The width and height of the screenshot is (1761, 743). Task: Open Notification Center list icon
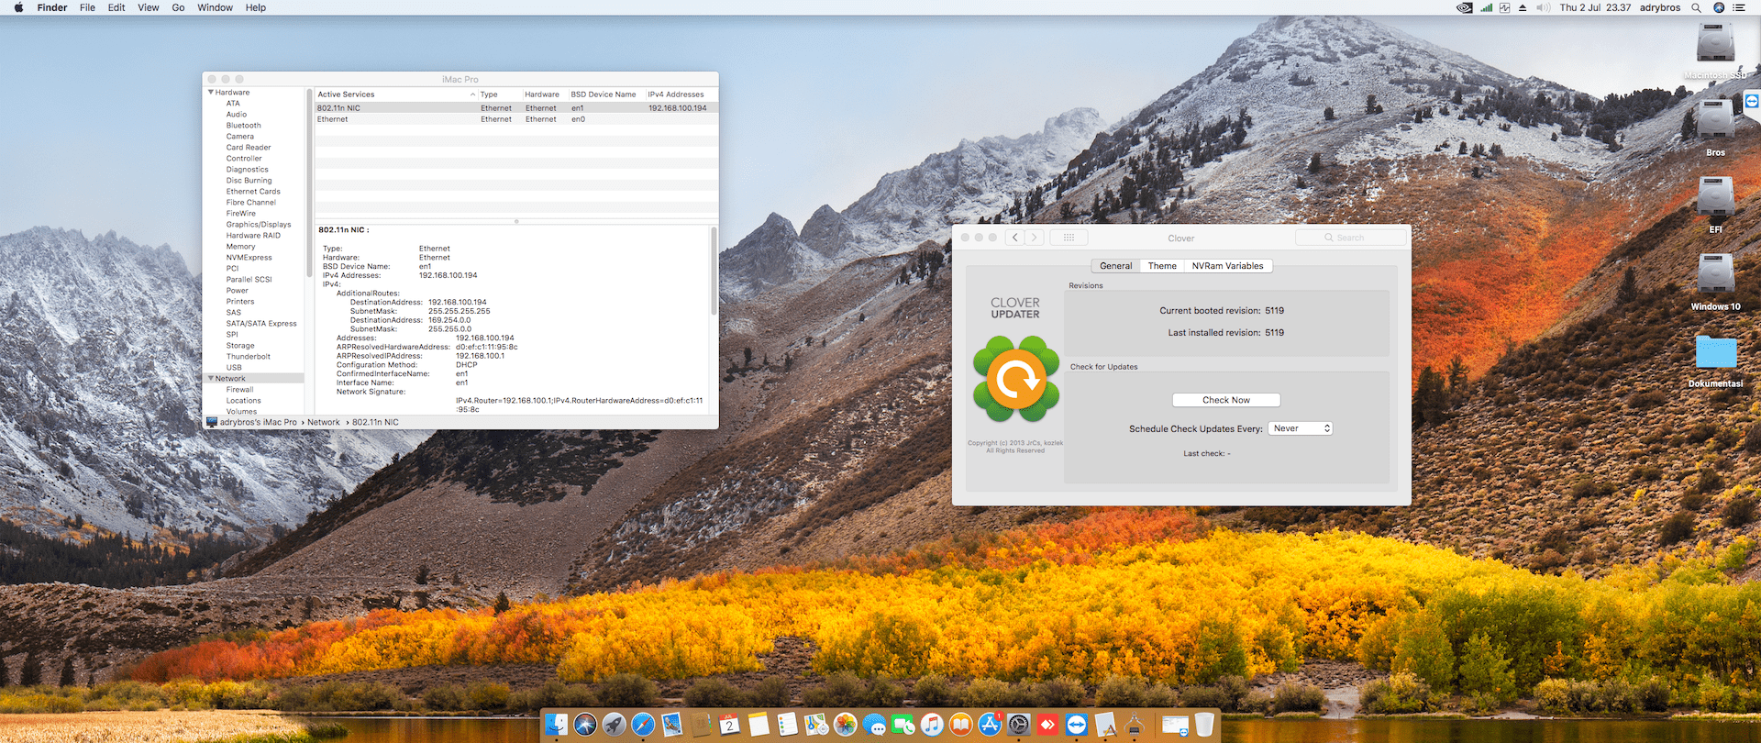coord(1738,7)
